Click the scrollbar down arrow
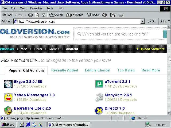 click(x=169, y=113)
